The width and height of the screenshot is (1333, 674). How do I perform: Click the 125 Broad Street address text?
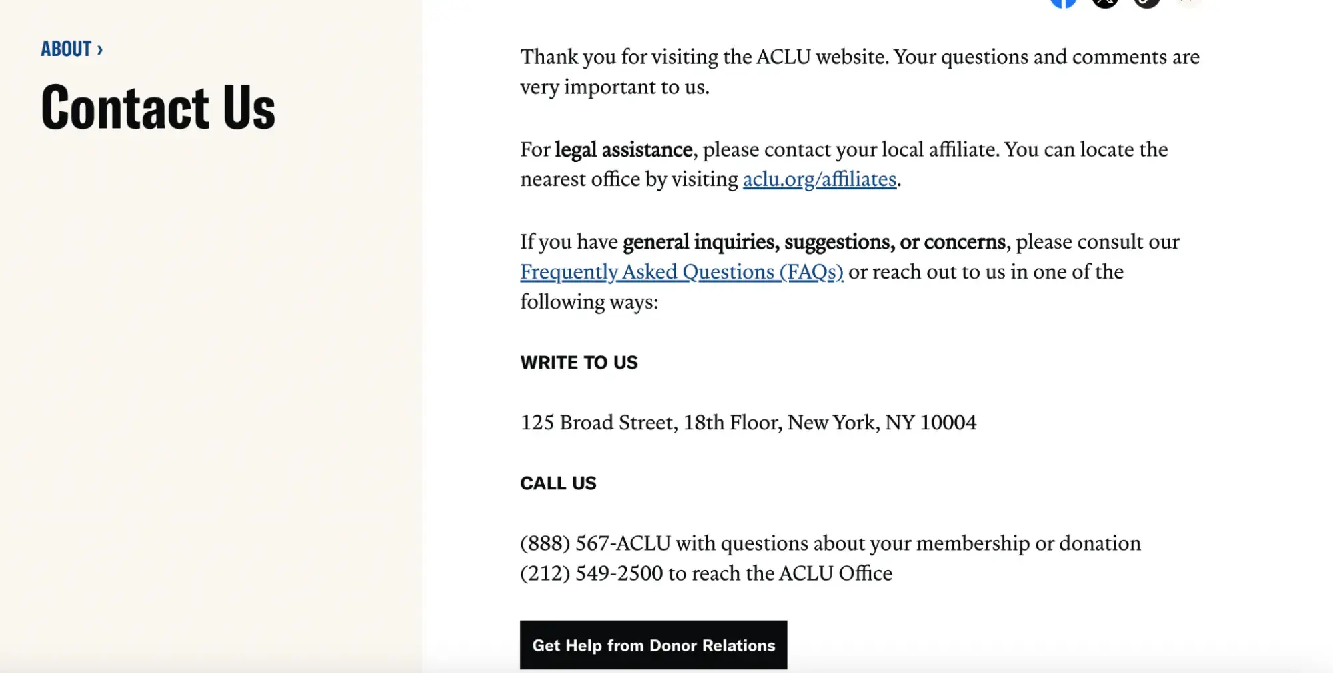pyautogui.click(x=748, y=422)
